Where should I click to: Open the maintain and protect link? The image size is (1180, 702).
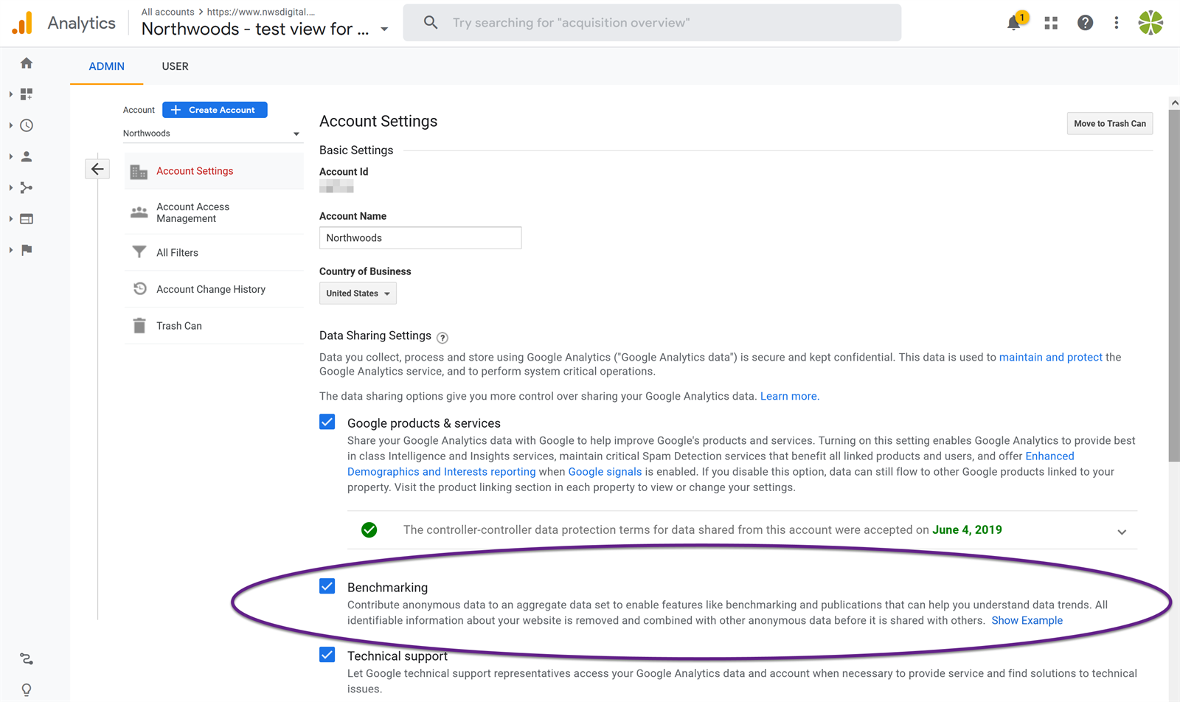pyautogui.click(x=1050, y=357)
